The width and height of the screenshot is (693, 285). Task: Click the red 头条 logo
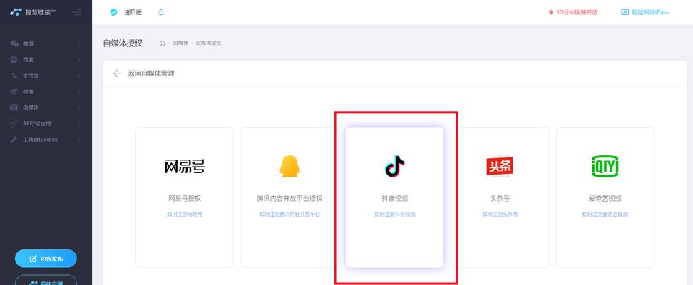500,167
